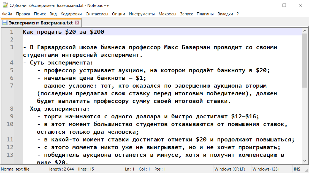
Task: Open the Кодировки menu
Action: (71, 14)
